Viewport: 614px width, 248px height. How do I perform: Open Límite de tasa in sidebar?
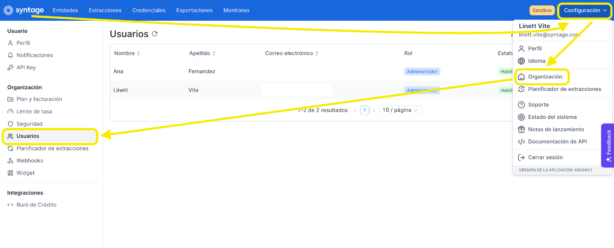coord(34,111)
